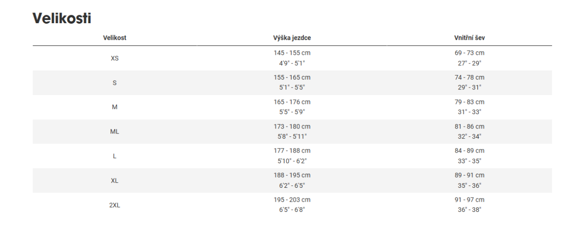
Task: Click the 165 - 176 cm height value
Action: point(292,102)
